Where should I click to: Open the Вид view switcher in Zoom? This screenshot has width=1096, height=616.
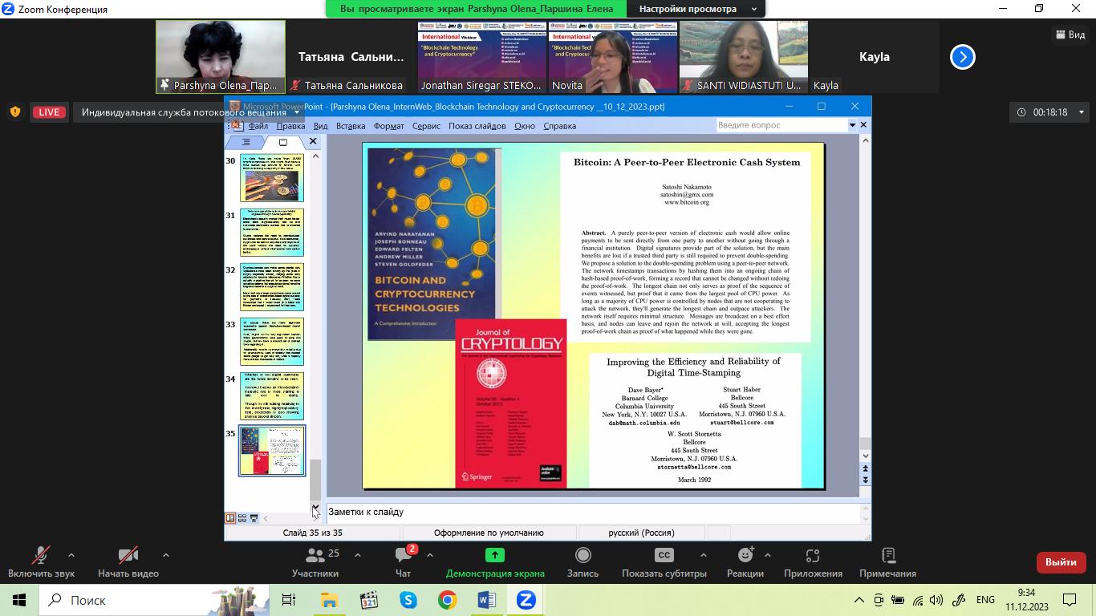click(1070, 34)
